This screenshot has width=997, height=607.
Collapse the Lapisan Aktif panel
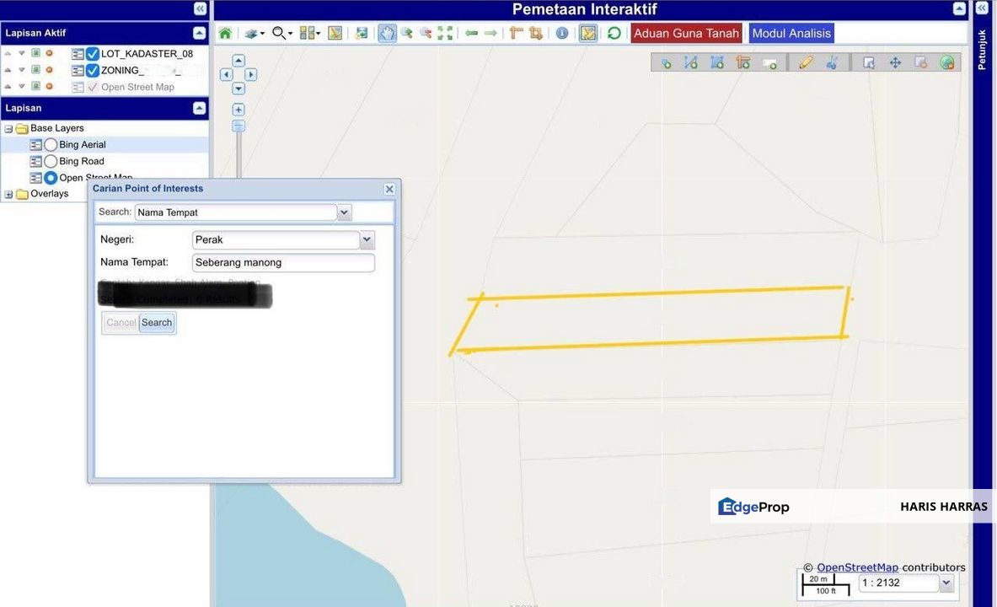(199, 33)
